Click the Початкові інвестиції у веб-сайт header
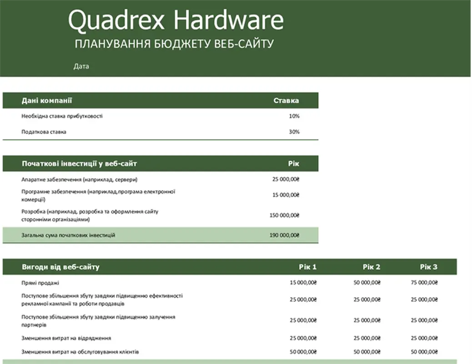Image resolution: width=472 pixels, height=364 pixels. [x=79, y=163]
